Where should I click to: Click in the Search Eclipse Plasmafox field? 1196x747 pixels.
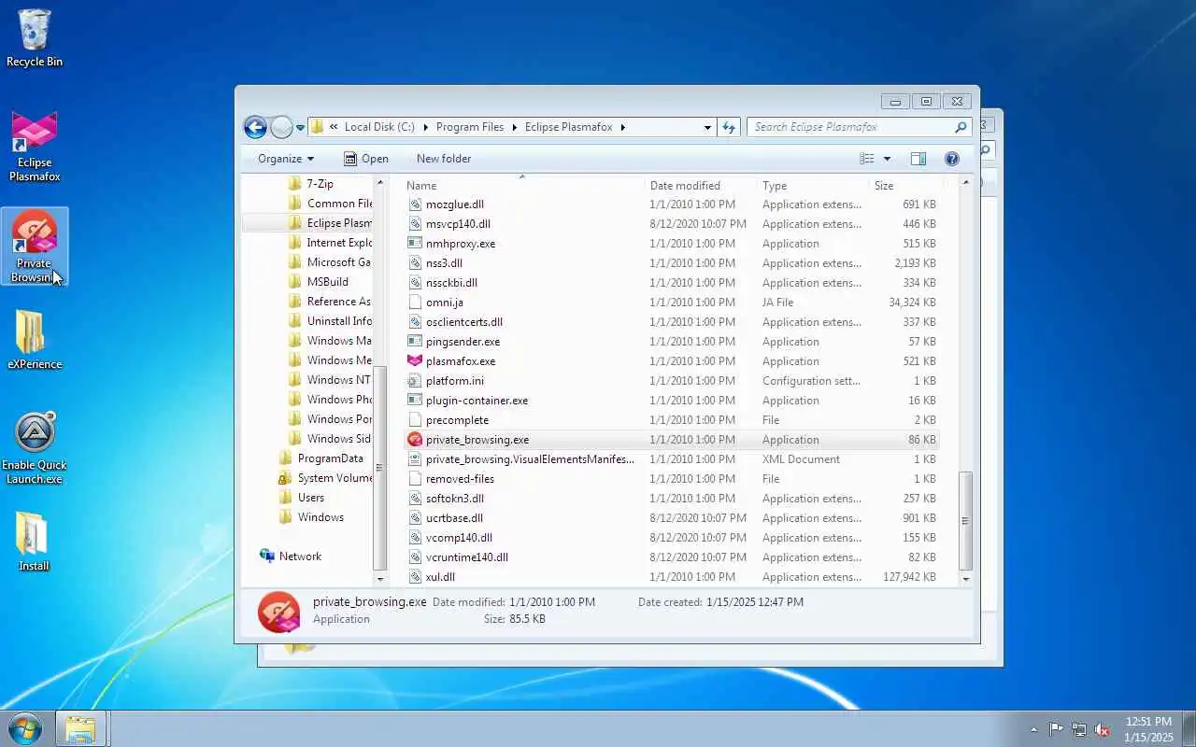pyautogui.click(x=850, y=127)
